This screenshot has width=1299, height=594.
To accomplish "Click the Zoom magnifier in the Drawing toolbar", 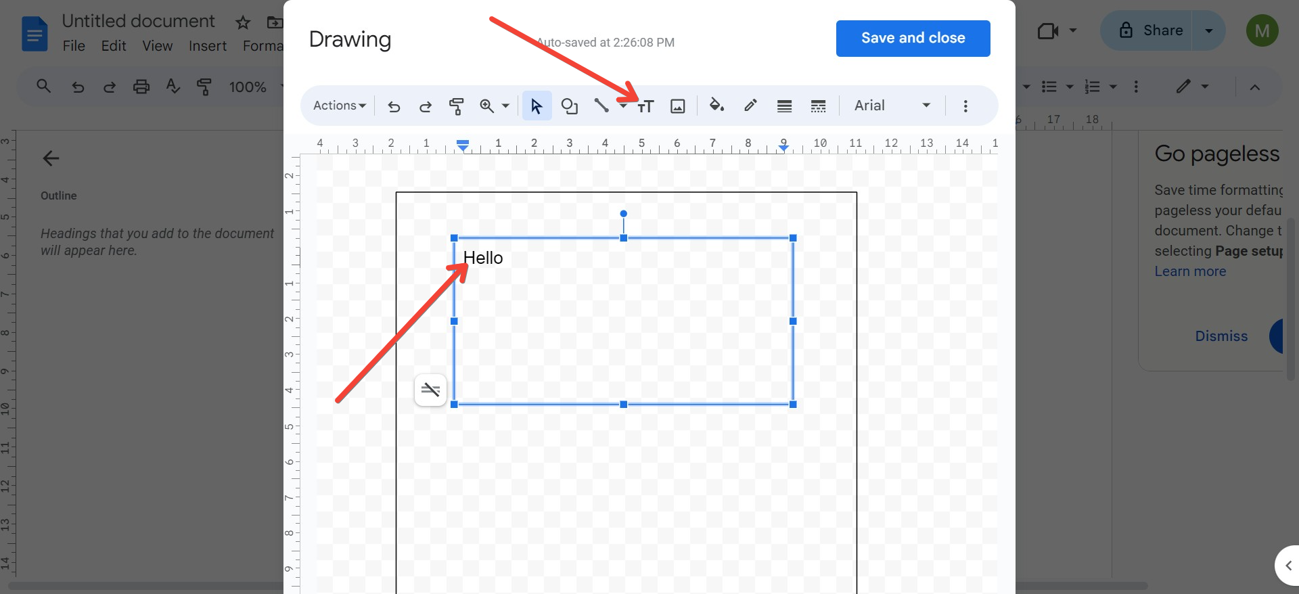I will [x=486, y=106].
